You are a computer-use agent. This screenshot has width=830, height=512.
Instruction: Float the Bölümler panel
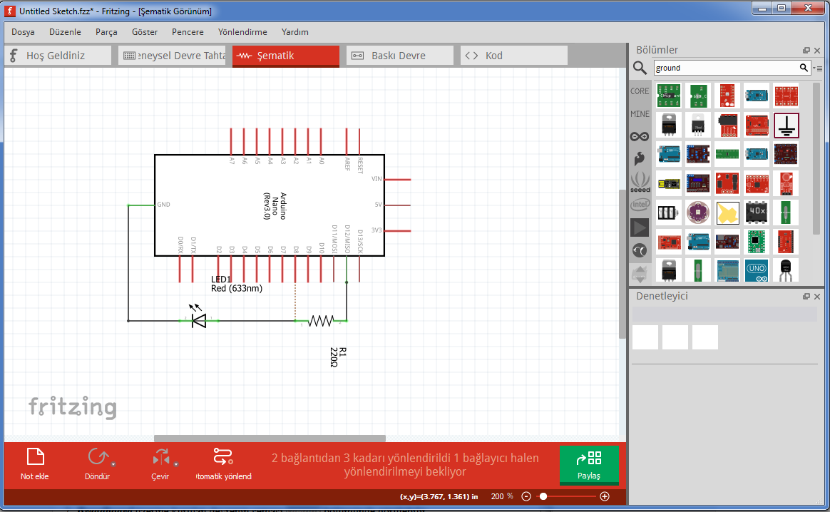(806, 51)
